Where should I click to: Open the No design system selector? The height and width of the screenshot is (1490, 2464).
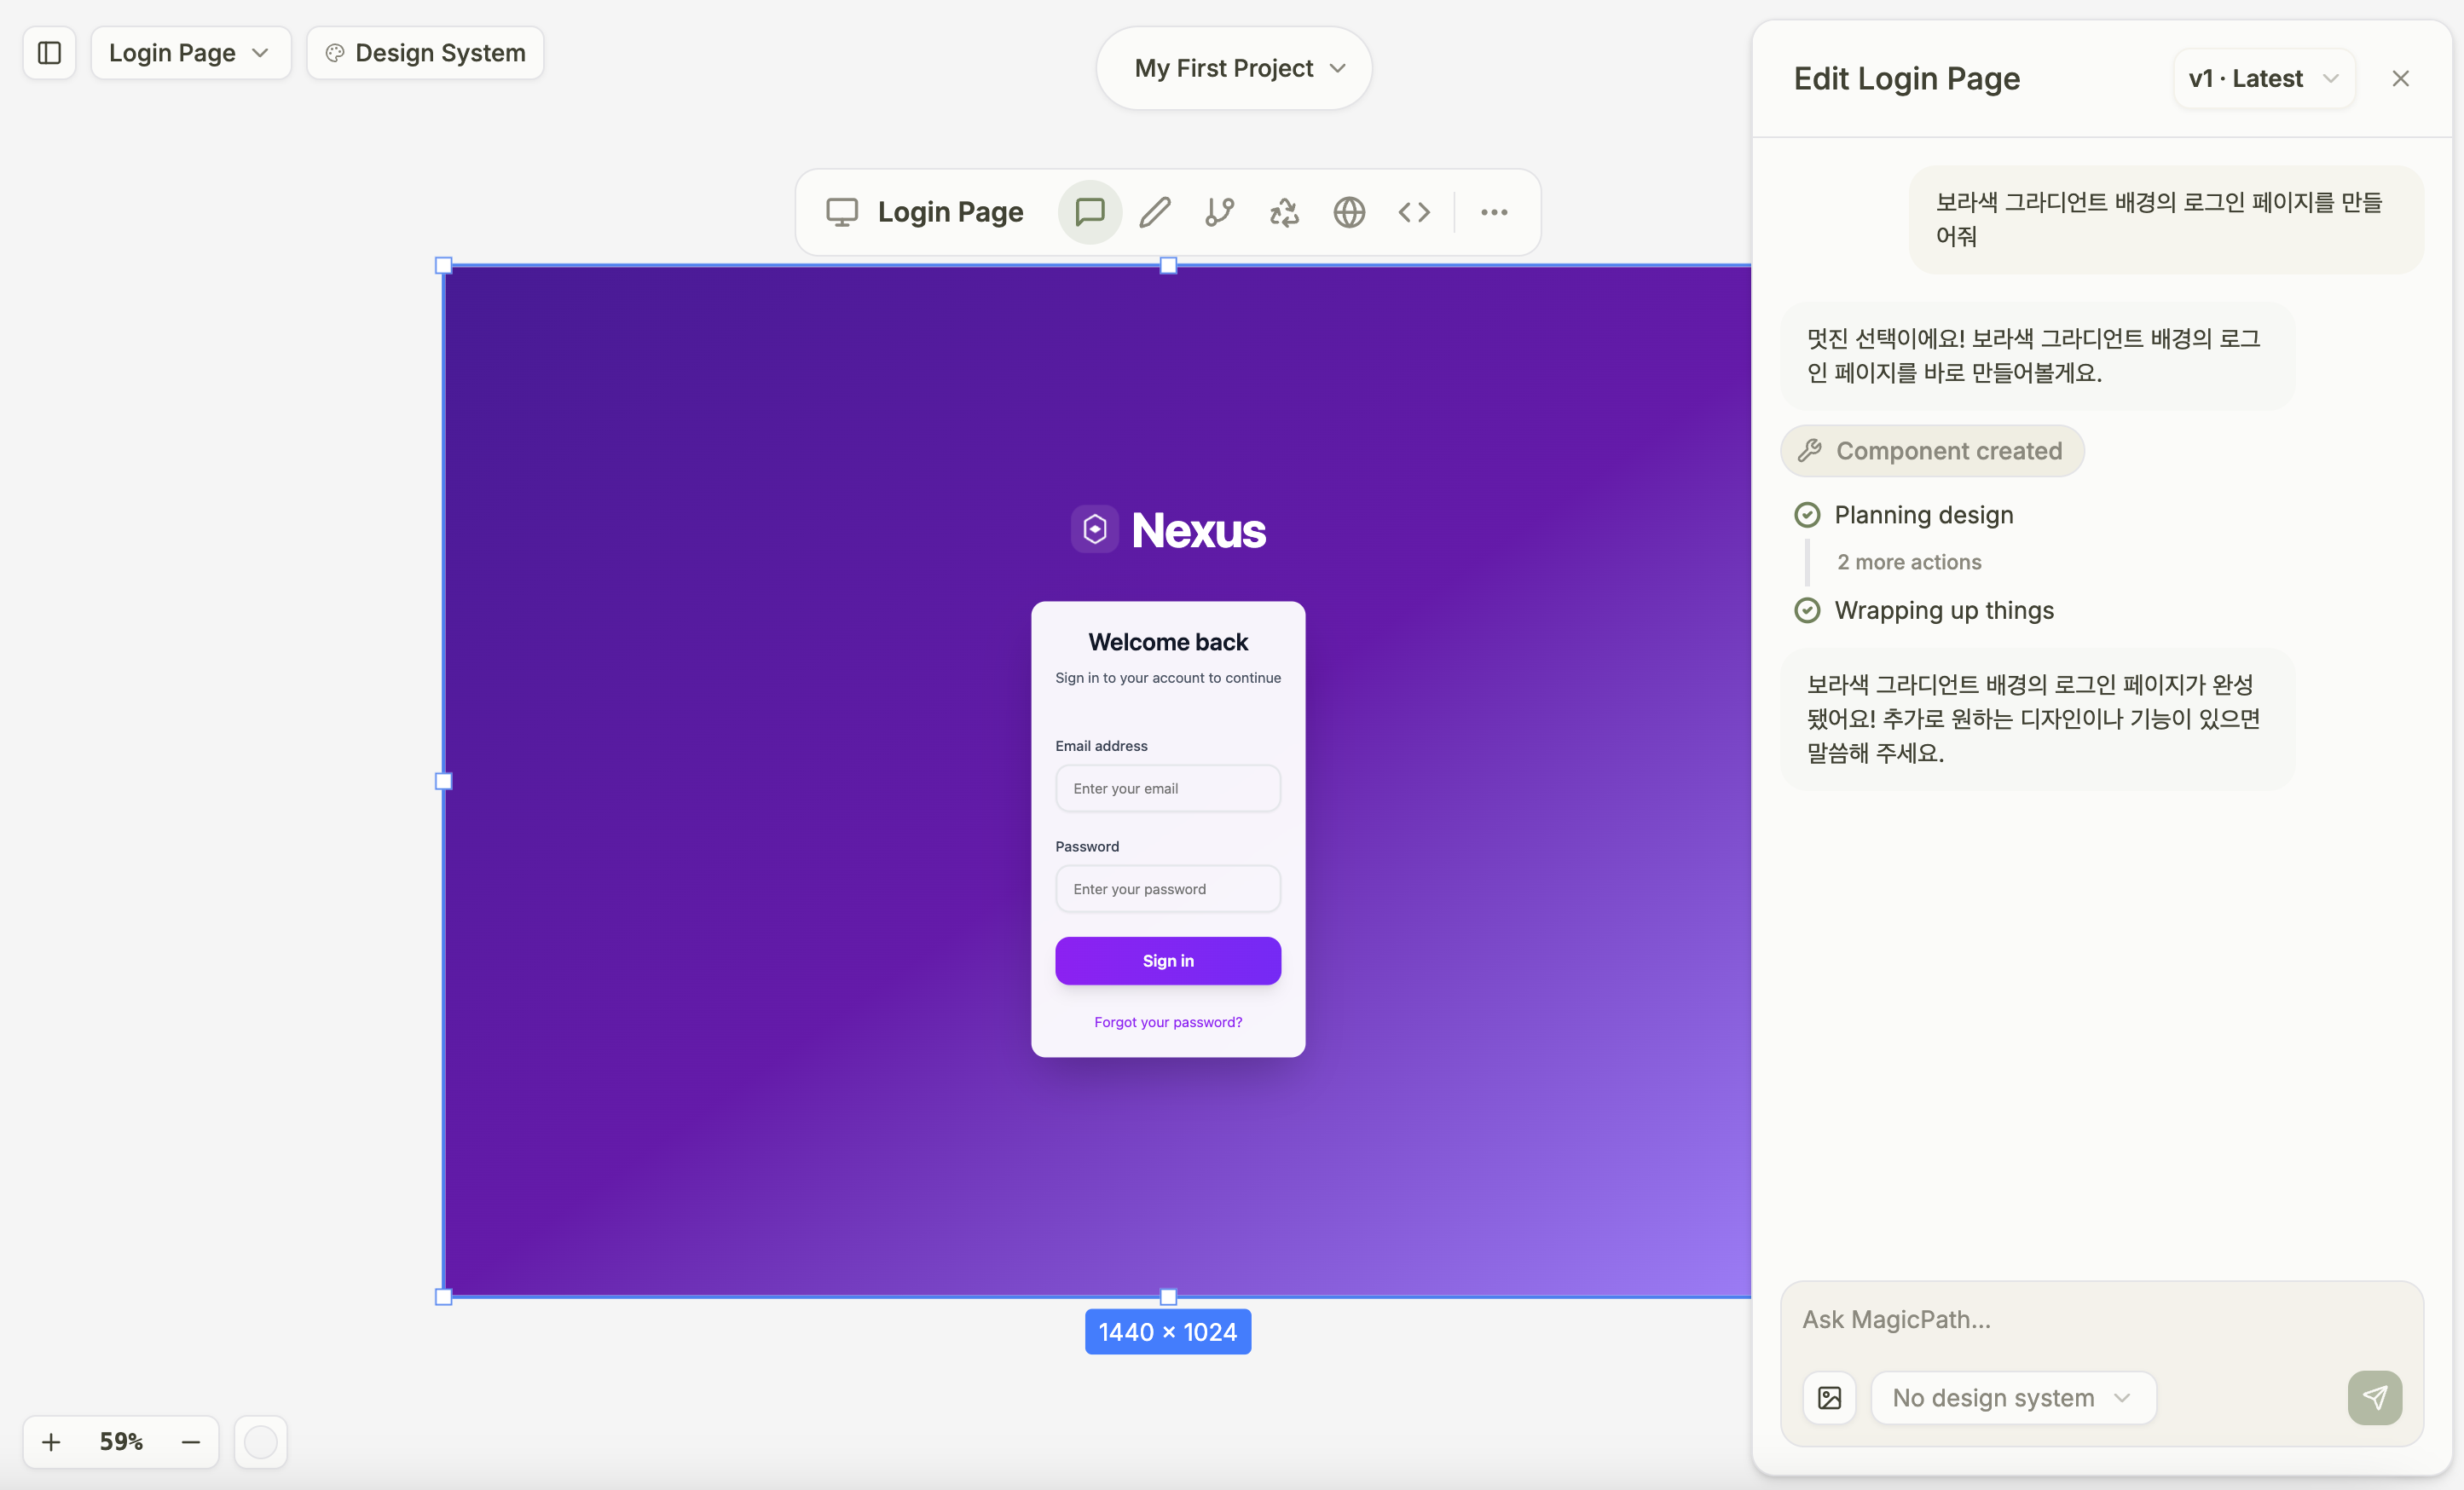pos(2013,1397)
